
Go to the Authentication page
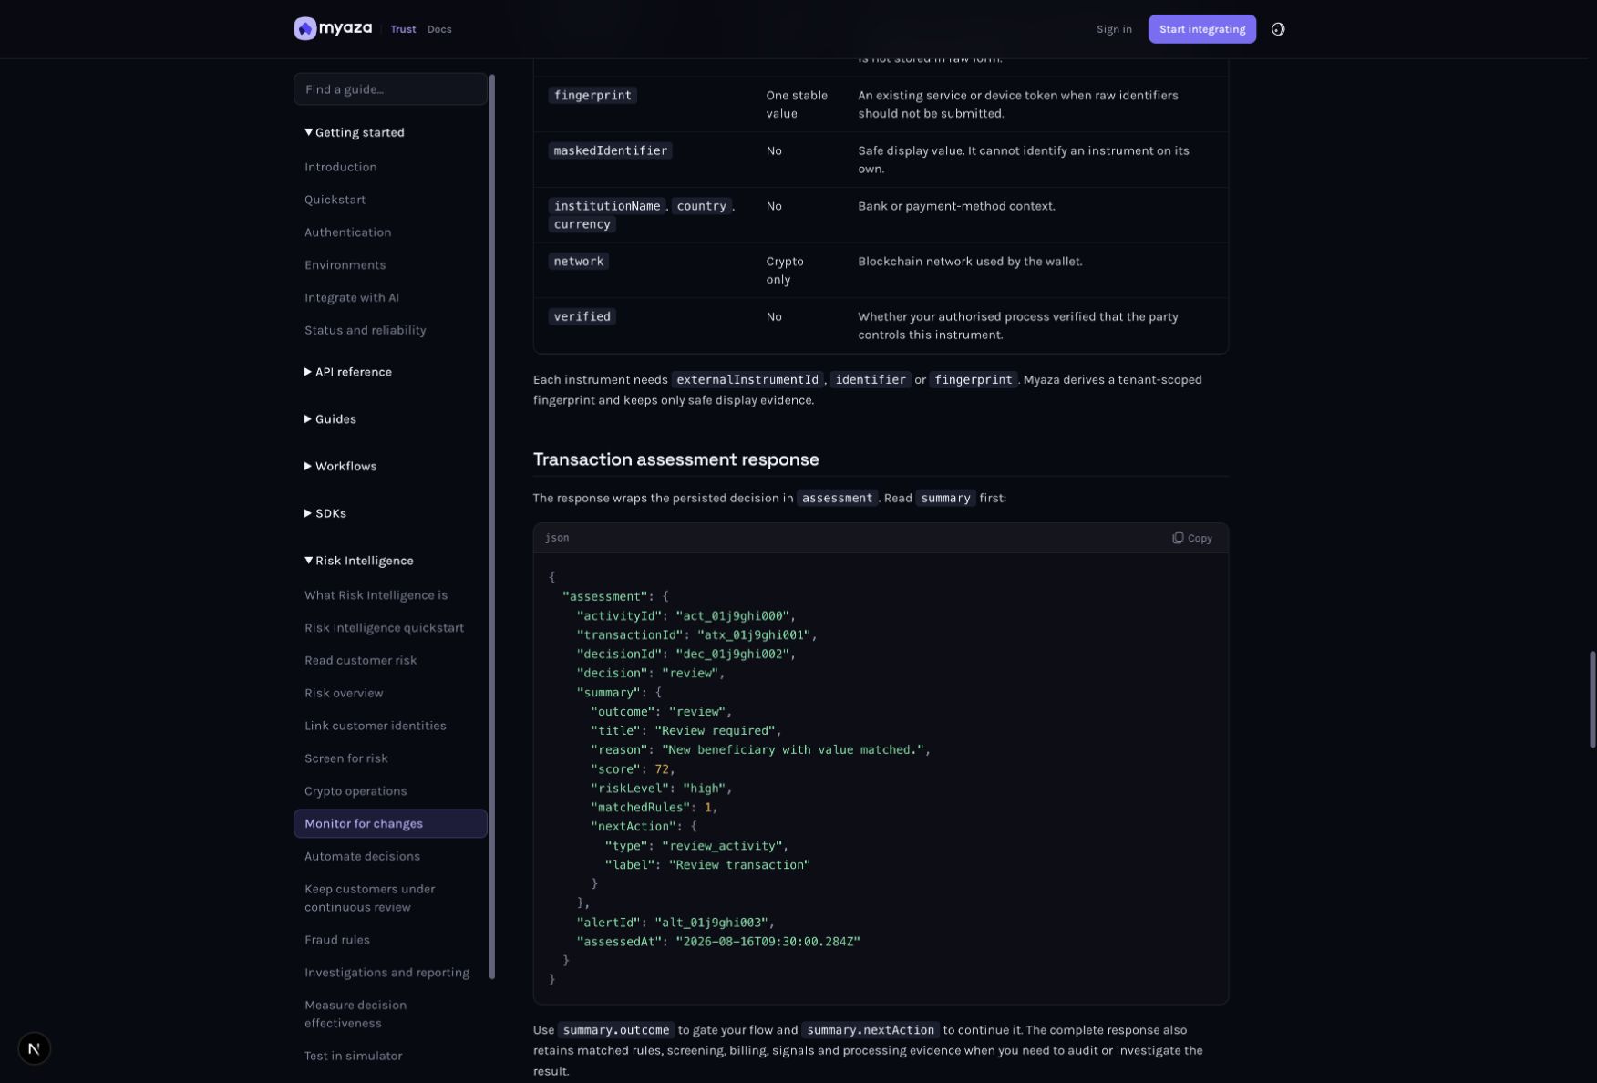click(347, 232)
